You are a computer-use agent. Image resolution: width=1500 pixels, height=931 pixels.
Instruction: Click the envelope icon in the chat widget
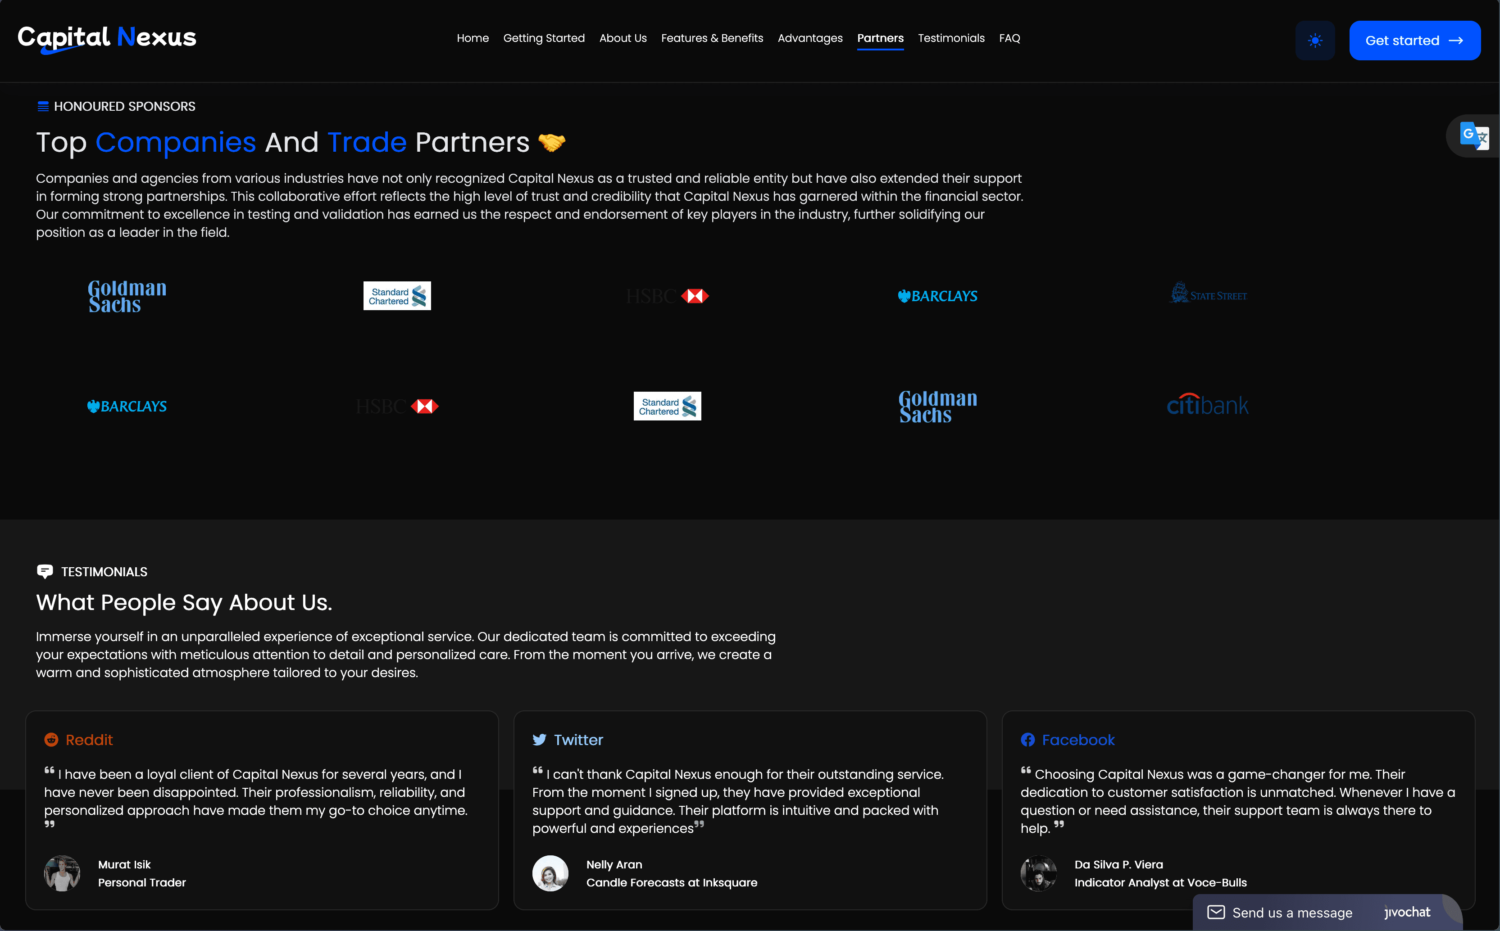tap(1215, 912)
